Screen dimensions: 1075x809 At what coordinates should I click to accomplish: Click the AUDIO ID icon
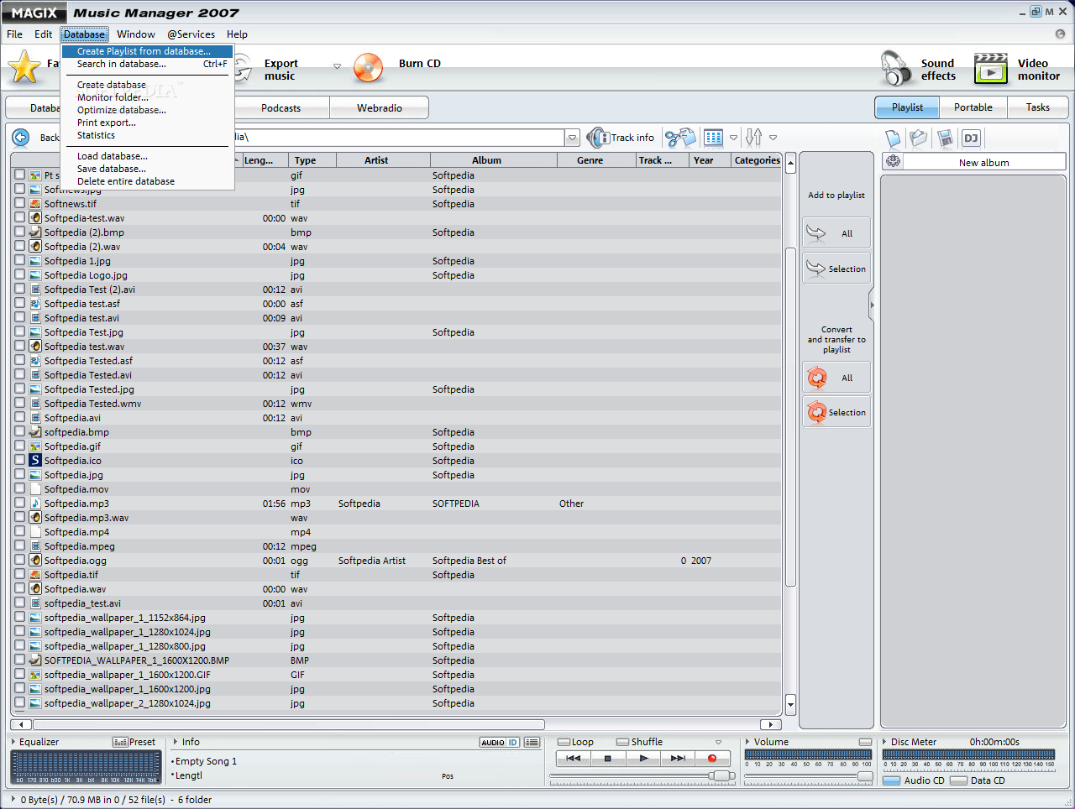pos(500,742)
